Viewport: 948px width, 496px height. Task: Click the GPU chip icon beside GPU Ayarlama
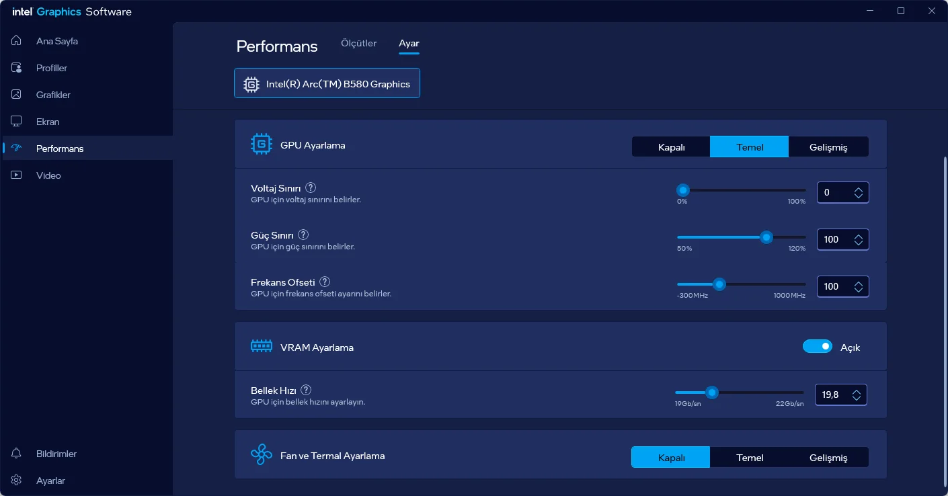[x=262, y=144]
